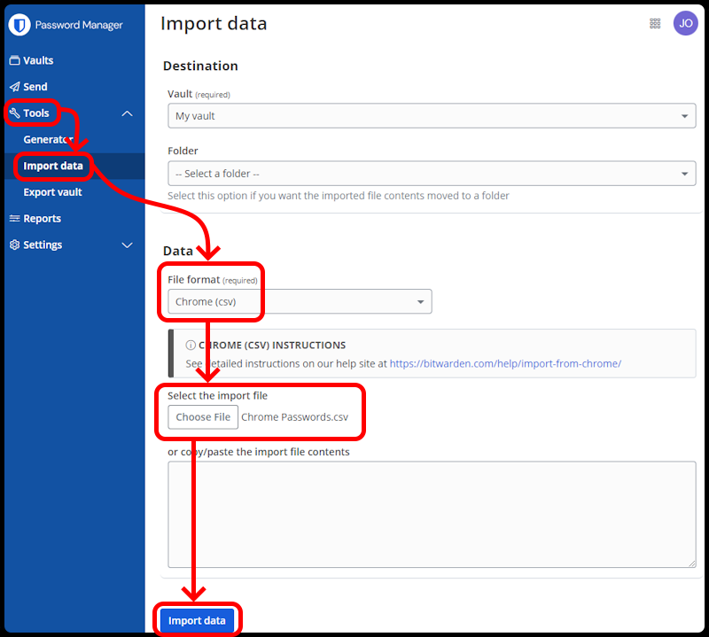Viewport: 709px width, 637px height.
Task: Select Import data in the sidebar
Action: click(53, 166)
